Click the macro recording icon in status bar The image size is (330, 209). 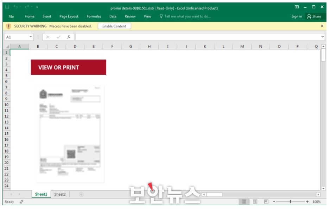[x=21, y=202]
